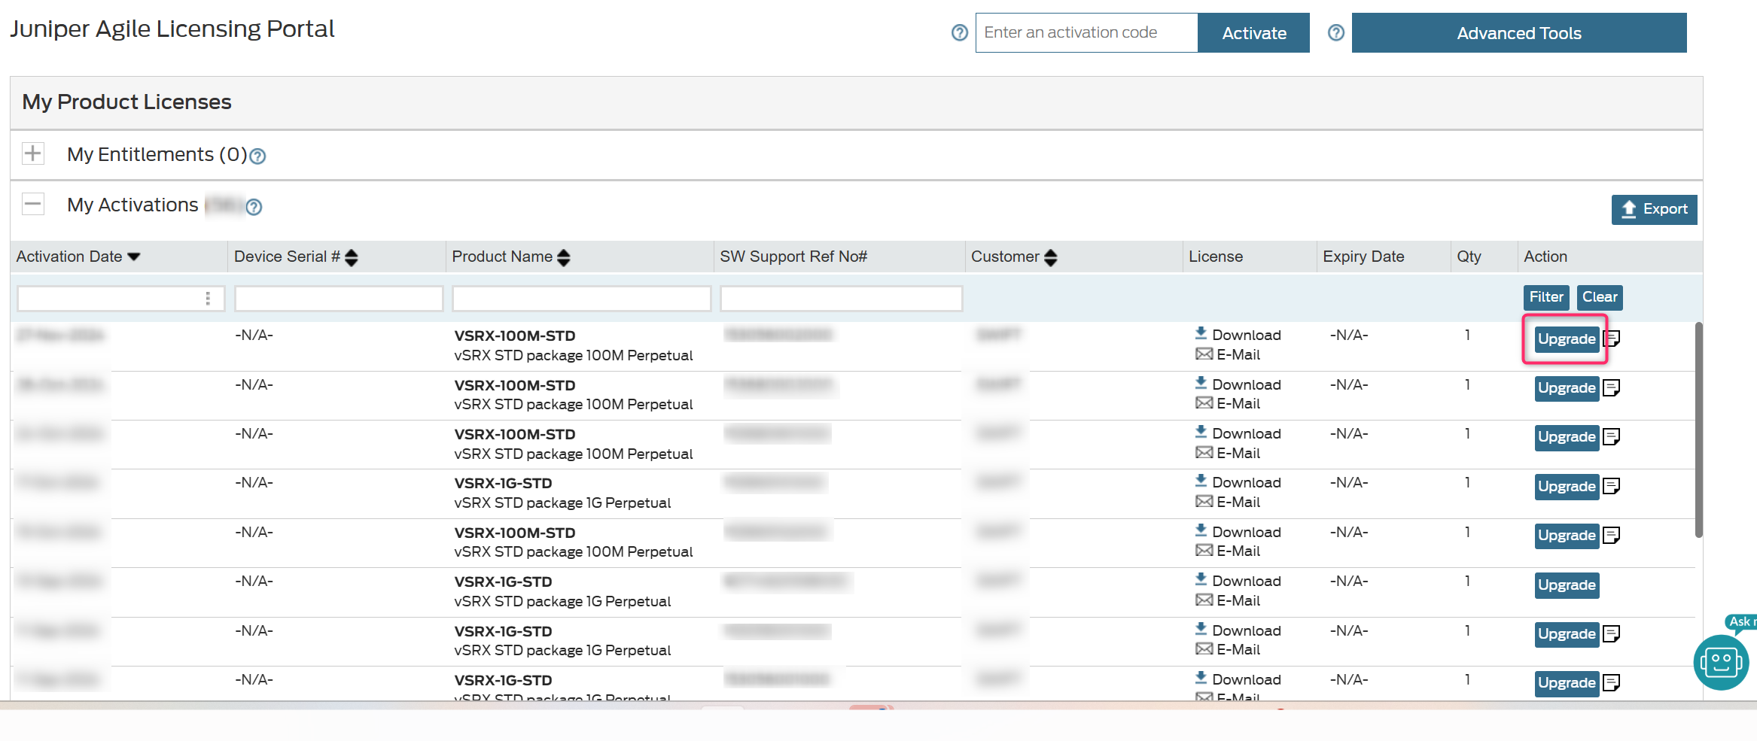The width and height of the screenshot is (1757, 741).
Task: E-Mail license in the first row
Action: 1228,354
